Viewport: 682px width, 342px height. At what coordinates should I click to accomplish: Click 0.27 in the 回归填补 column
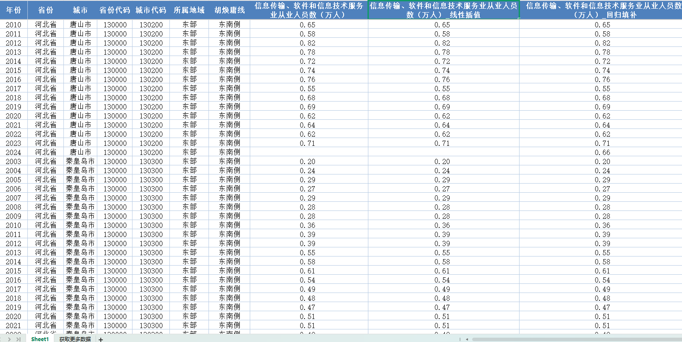pos(603,189)
